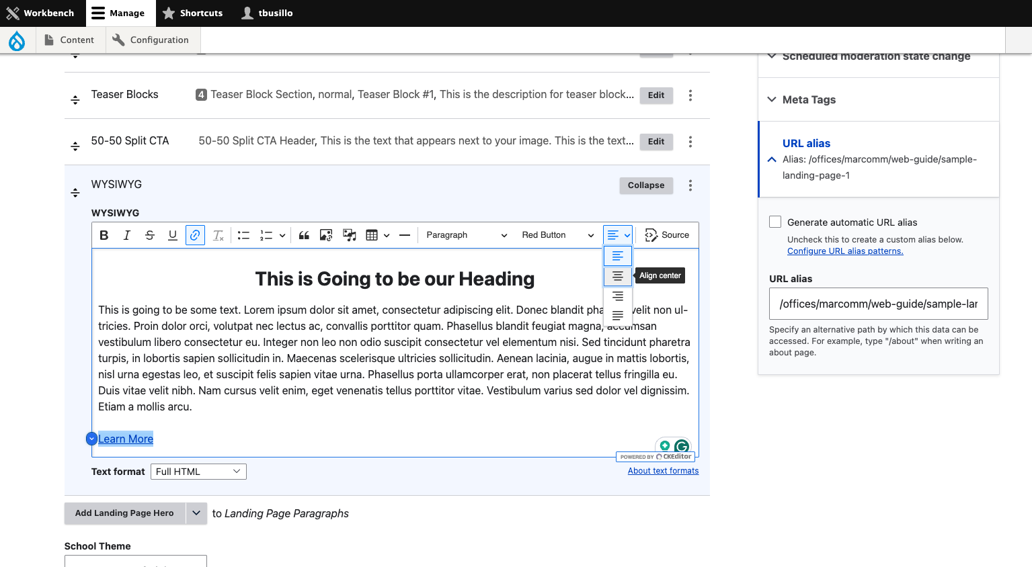1032x567 pixels.
Task: Toggle bold formatting in WYSIWYG toolbar
Action: (104, 235)
